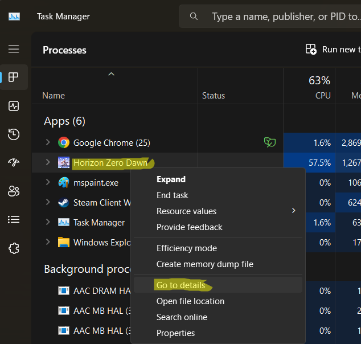The image size is (361, 344).
Task: Toggle the hamburger navigation menu
Action: click(x=14, y=49)
